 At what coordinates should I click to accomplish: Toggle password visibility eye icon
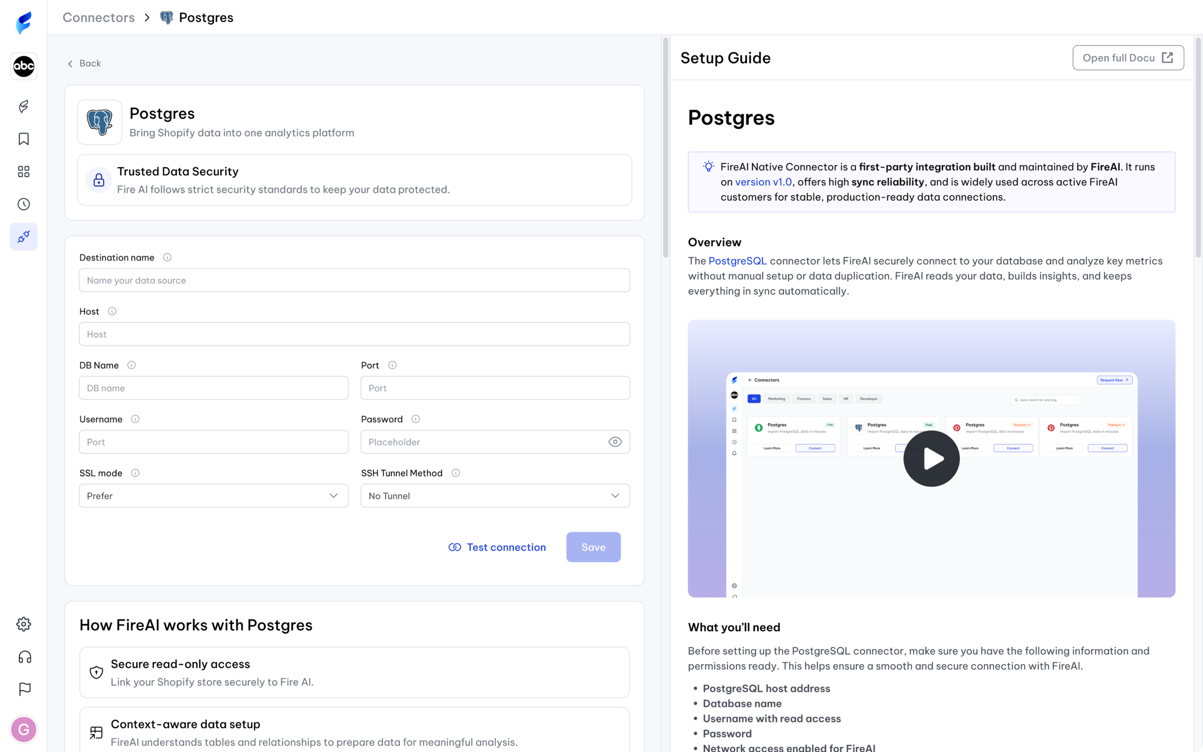point(615,442)
